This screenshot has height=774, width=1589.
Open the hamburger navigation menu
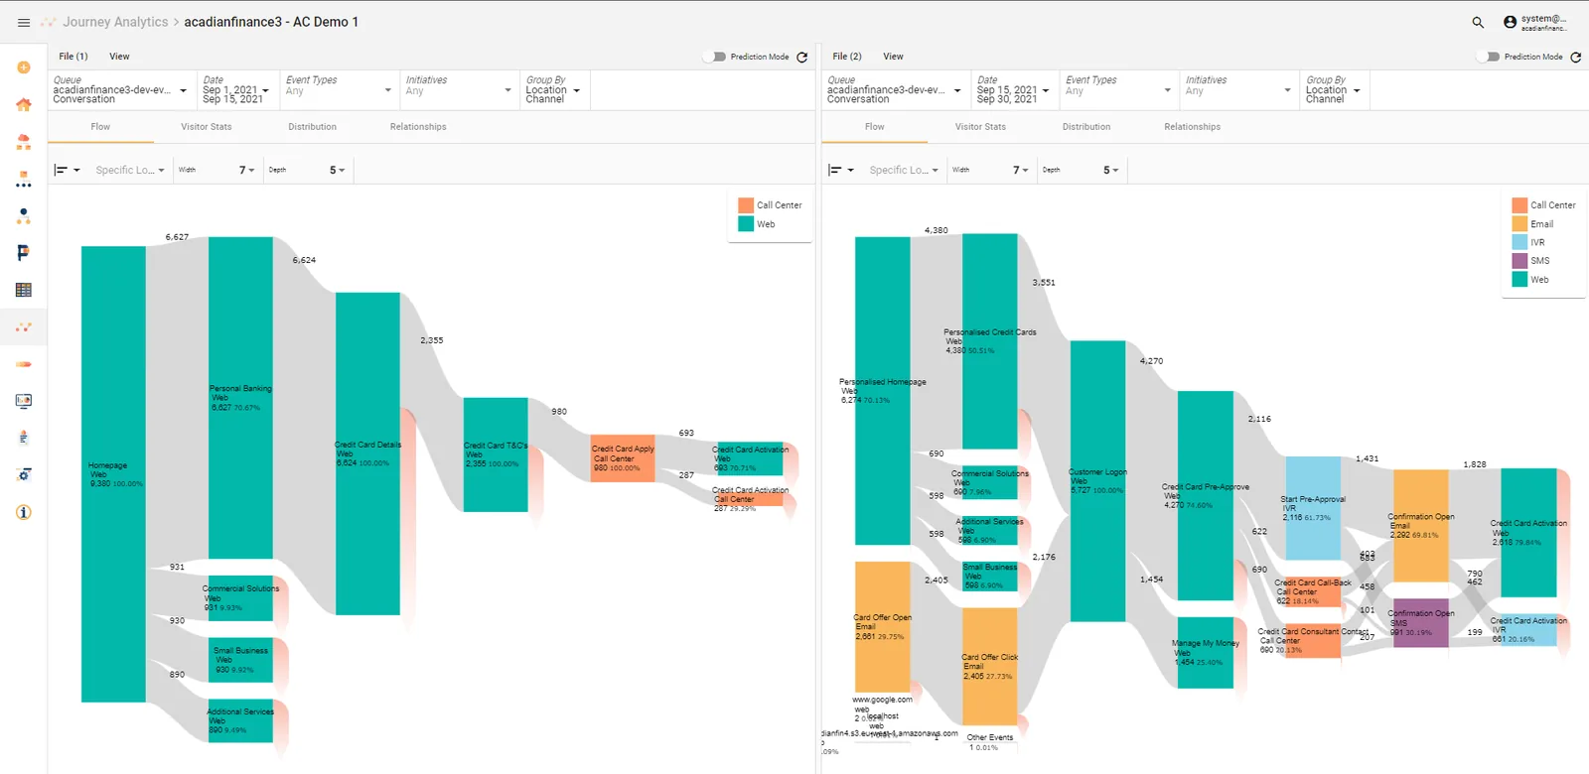point(24,22)
